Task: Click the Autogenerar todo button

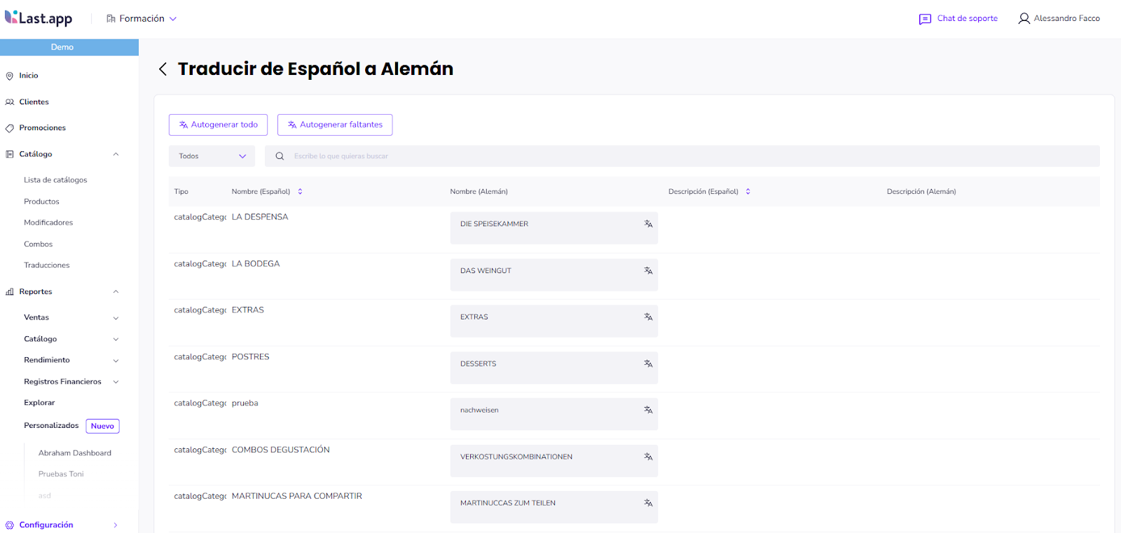Action: point(218,125)
